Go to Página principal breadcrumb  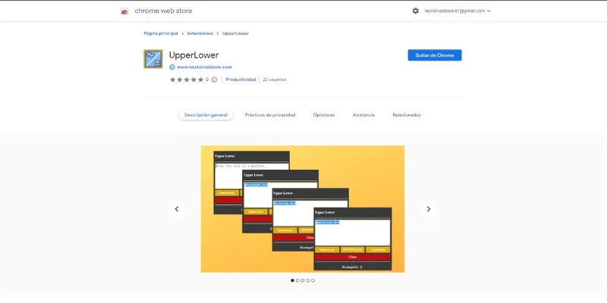[x=161, y=33]
